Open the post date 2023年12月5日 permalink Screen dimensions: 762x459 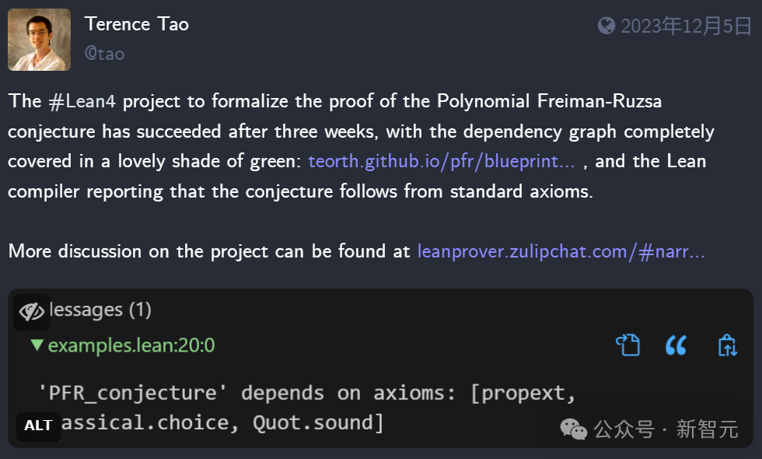coord(686,26)
